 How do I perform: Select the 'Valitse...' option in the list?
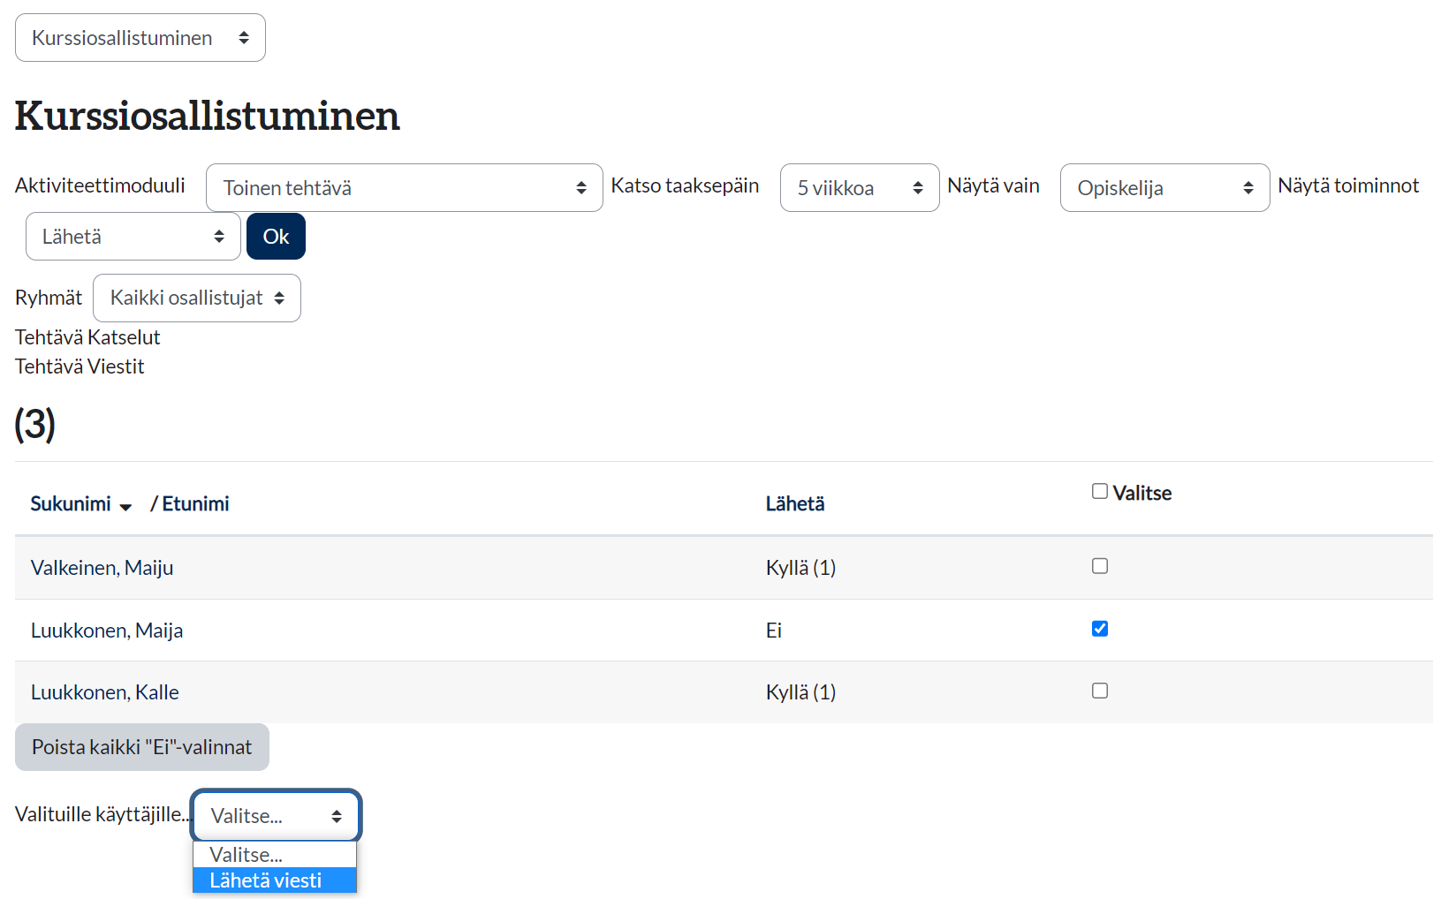click(246, 855)
